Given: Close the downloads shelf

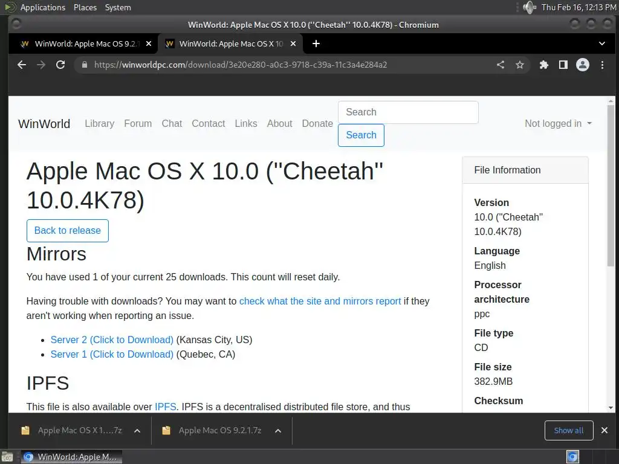Looking at the screenshot, I should pyautogui.click(x=604, y=430).
